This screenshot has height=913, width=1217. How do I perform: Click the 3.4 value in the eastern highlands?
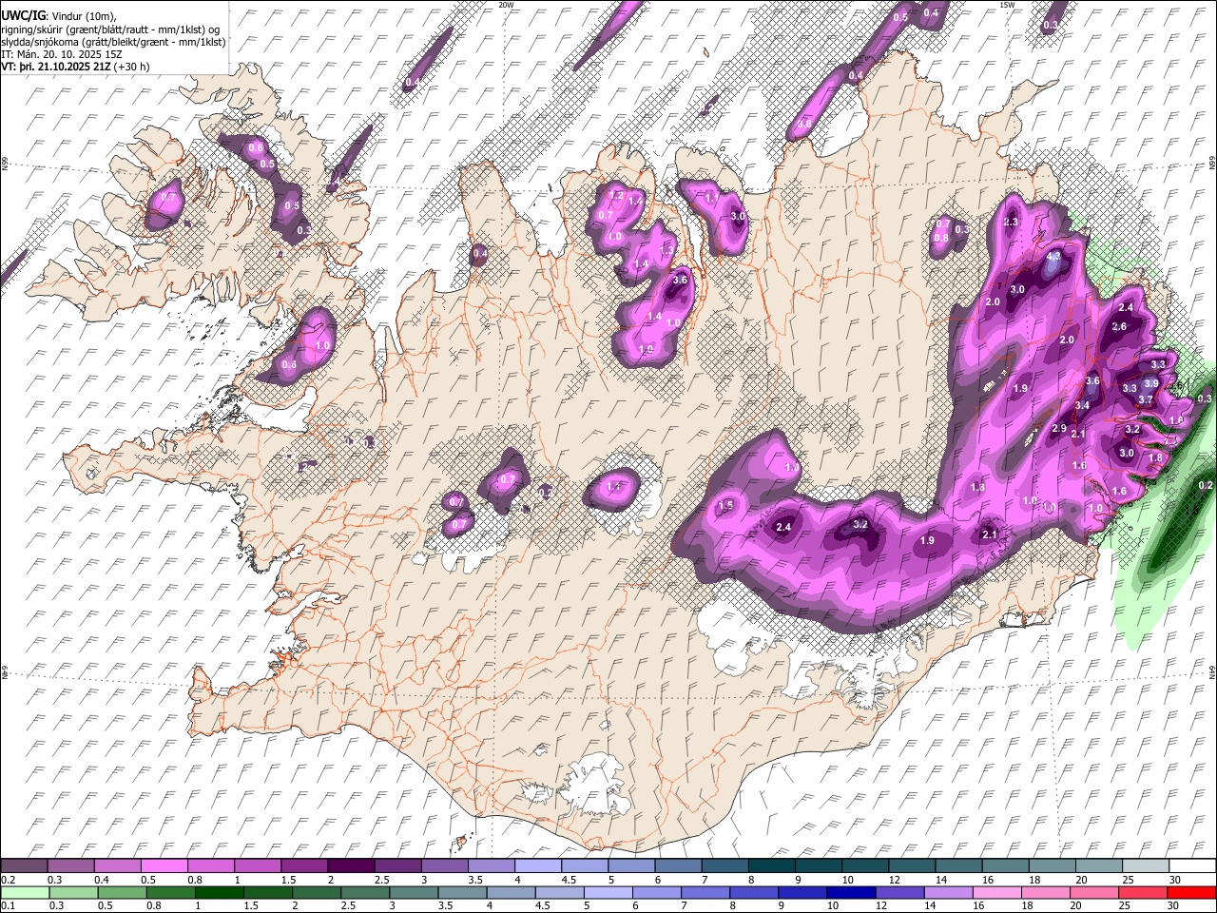click(x=1082, y=406)
